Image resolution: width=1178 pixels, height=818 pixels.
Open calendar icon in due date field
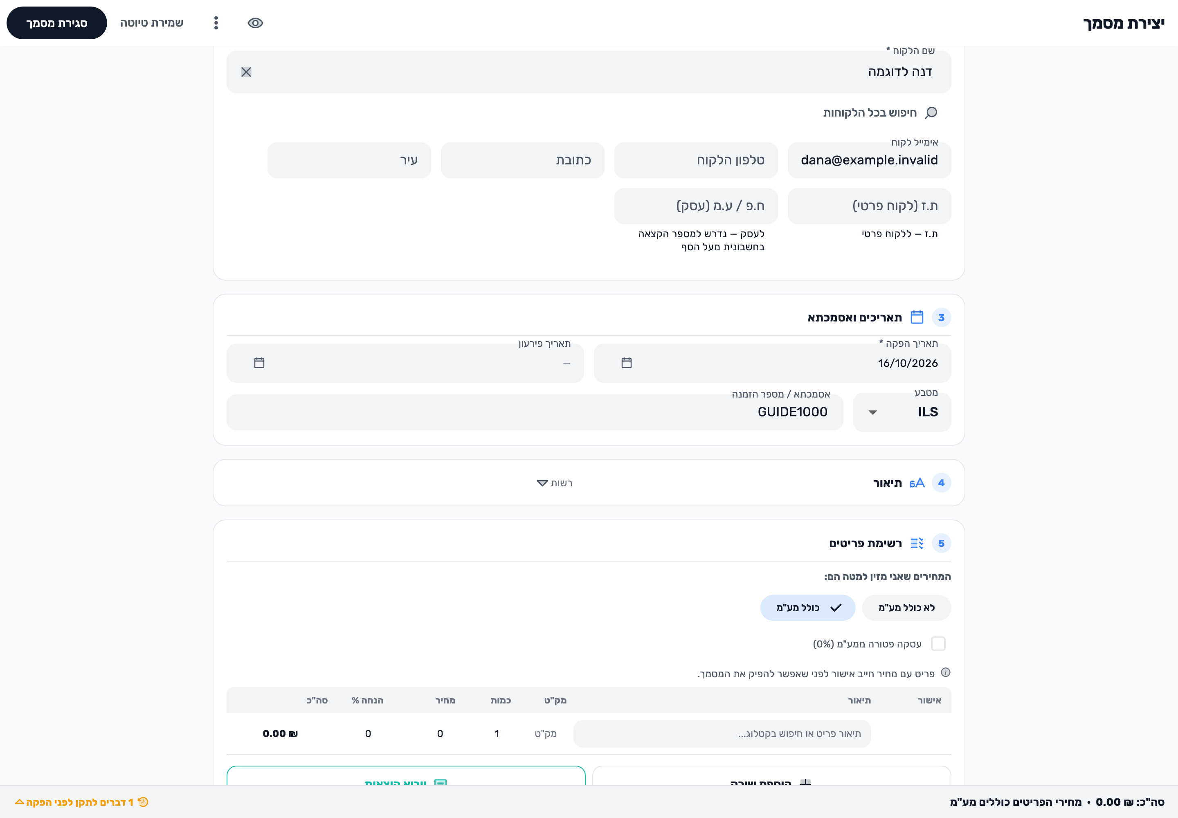(x=259, y=363)
